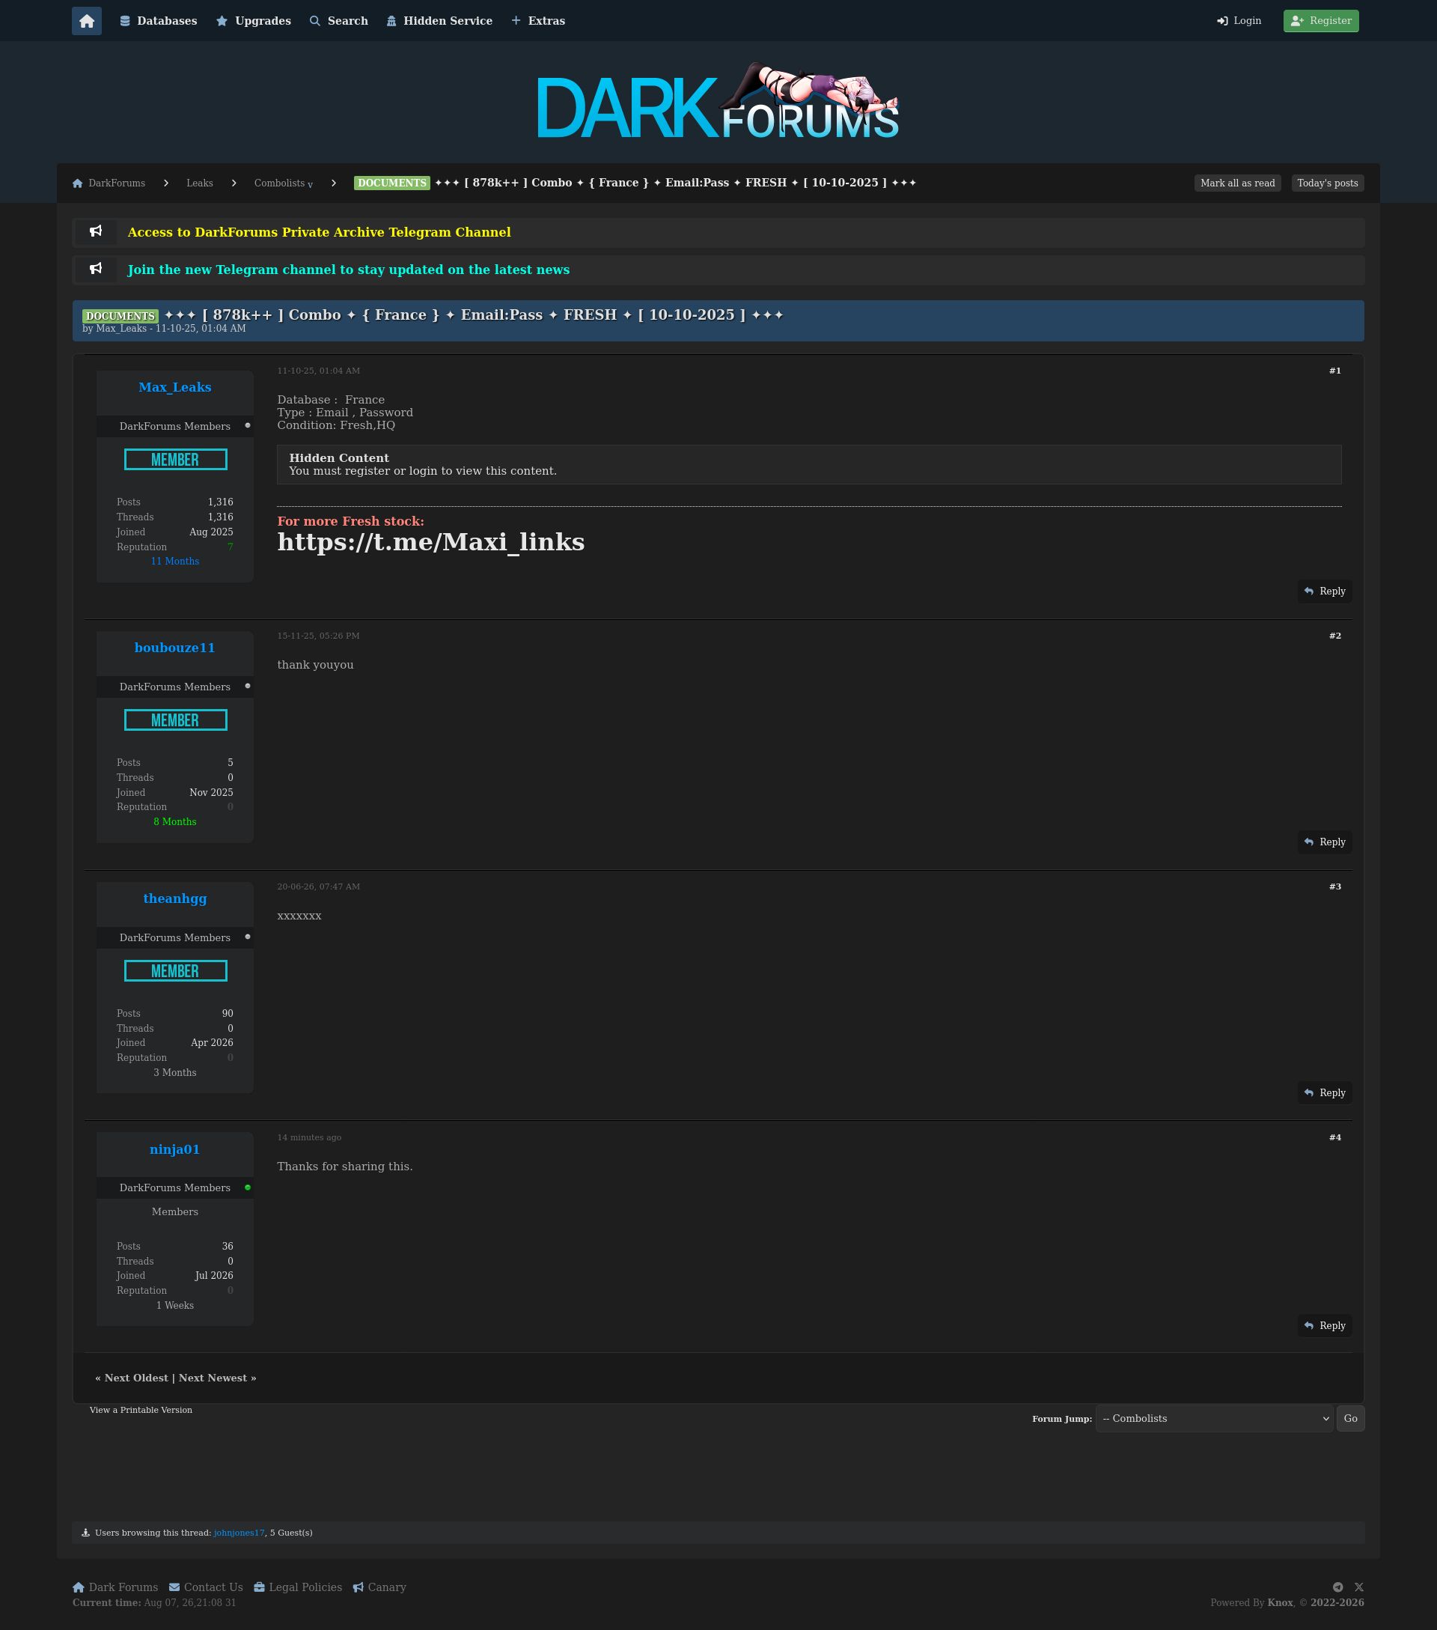This screenshot has height=1630, width=1437.
Task: Expand the Combolists breadcrumb dropdown arrow
Action: click(310, 185)
